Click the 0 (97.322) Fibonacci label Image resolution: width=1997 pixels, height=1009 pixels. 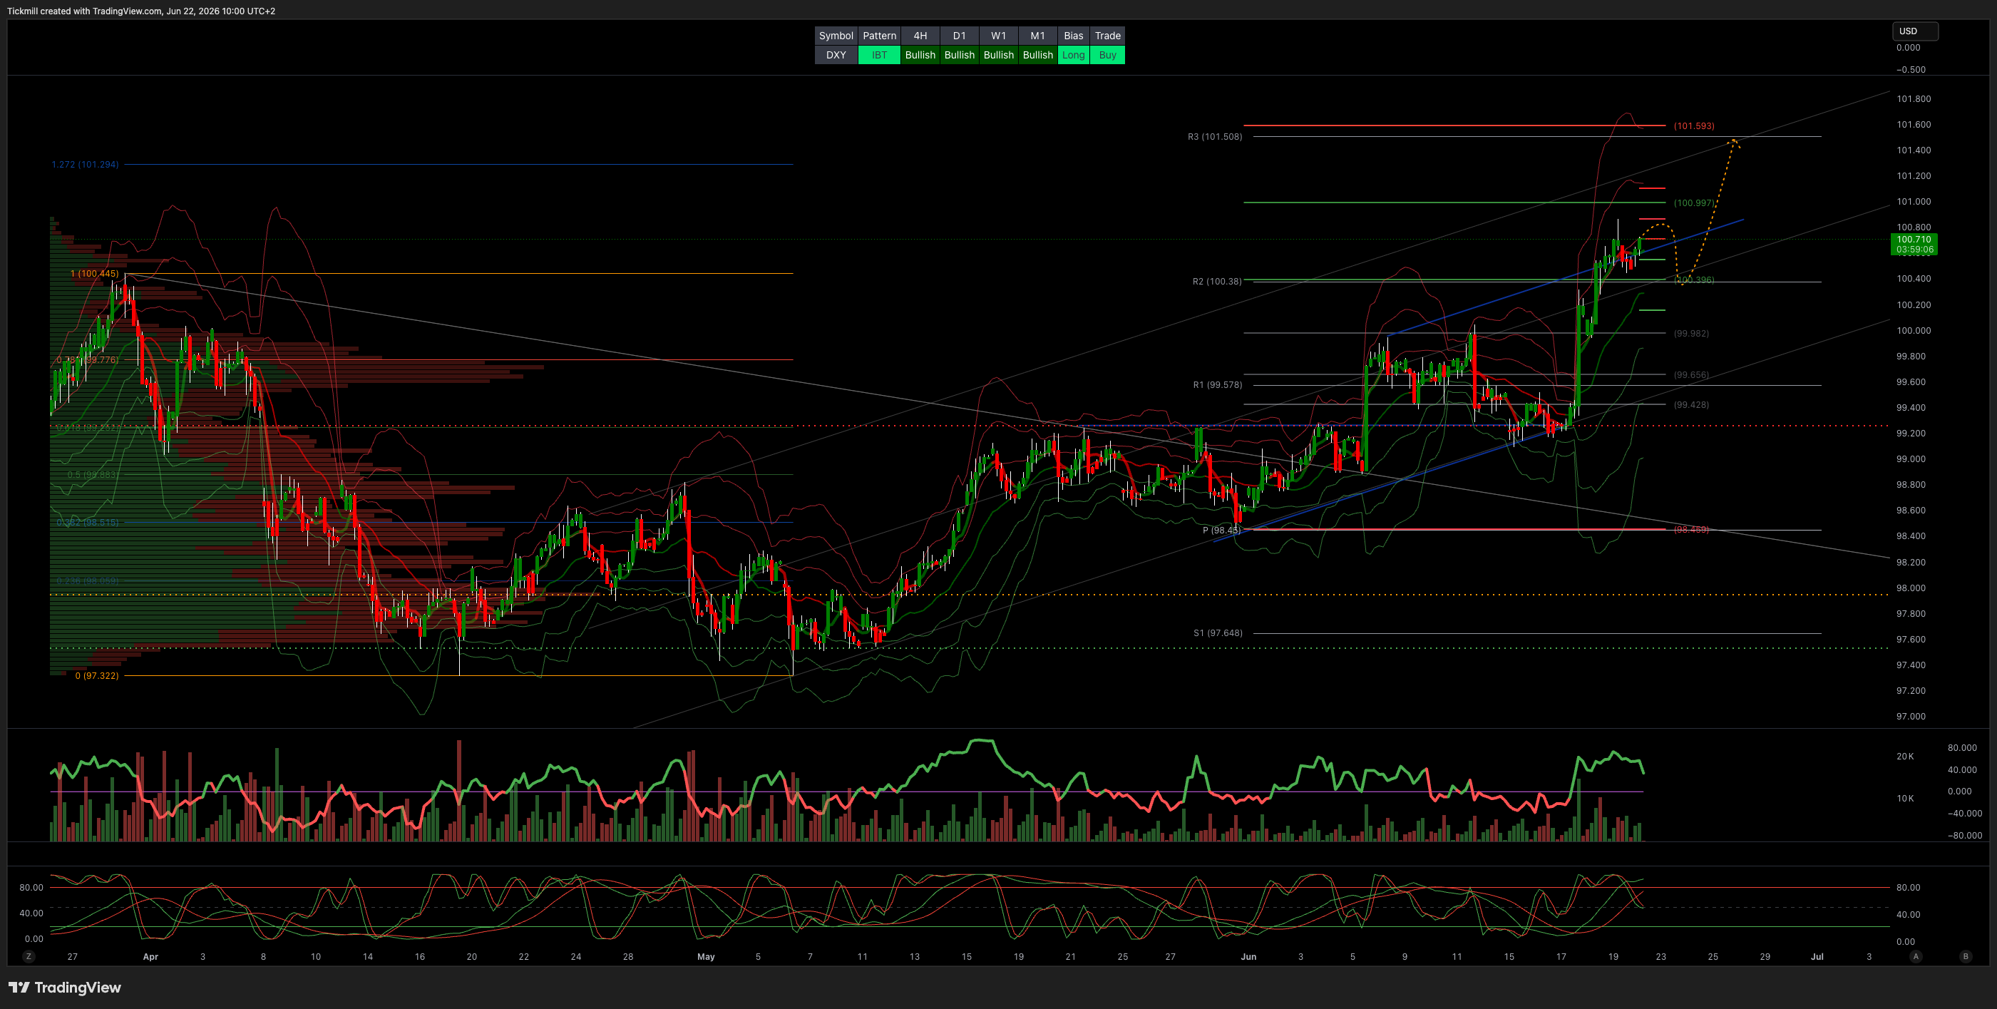click(x=97, y=675)
